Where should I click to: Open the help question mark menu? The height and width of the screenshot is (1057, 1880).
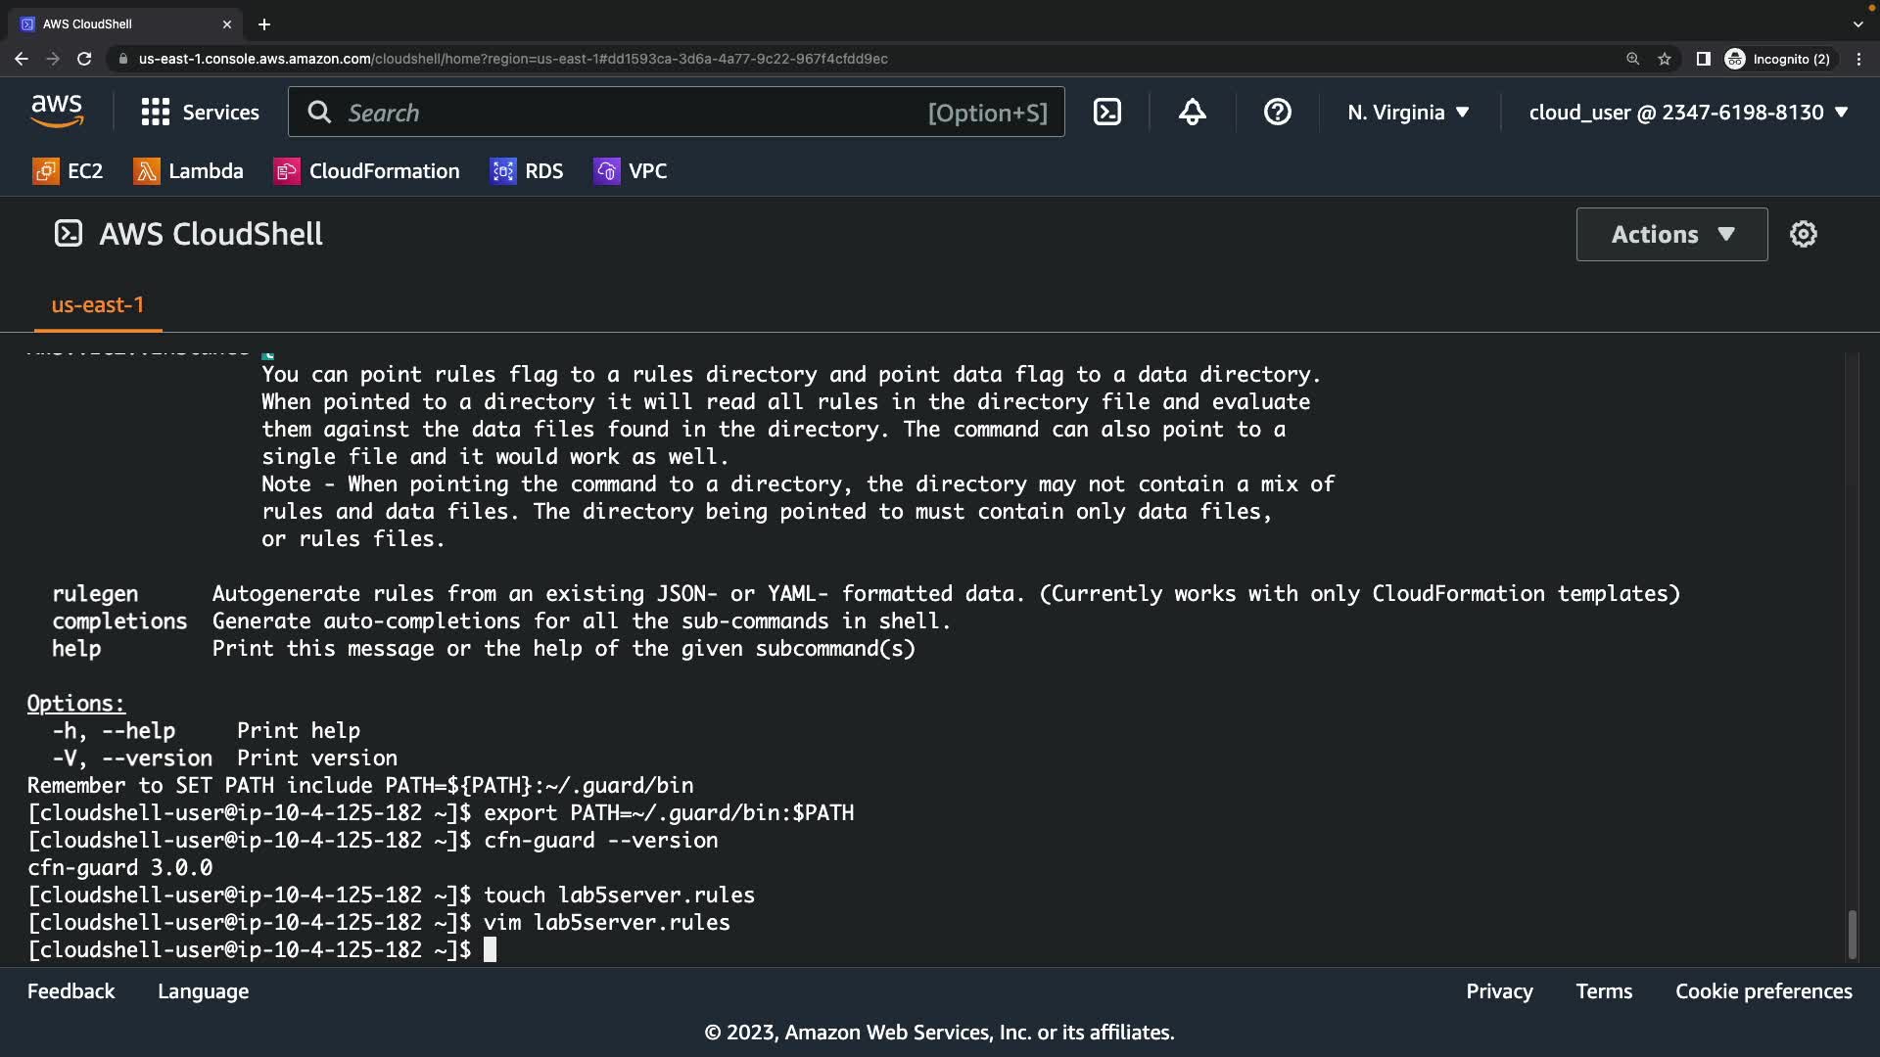coord(1277,112)
